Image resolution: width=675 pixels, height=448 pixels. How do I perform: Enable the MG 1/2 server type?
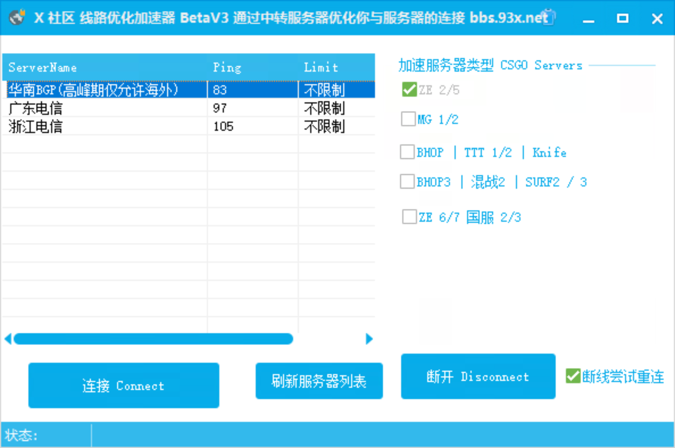[x=408, y=119]
